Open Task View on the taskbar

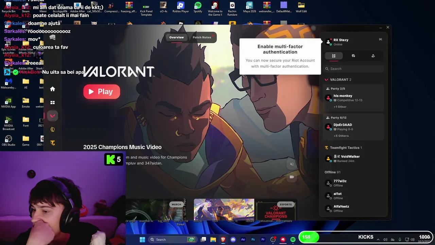(x=203, y=240)
